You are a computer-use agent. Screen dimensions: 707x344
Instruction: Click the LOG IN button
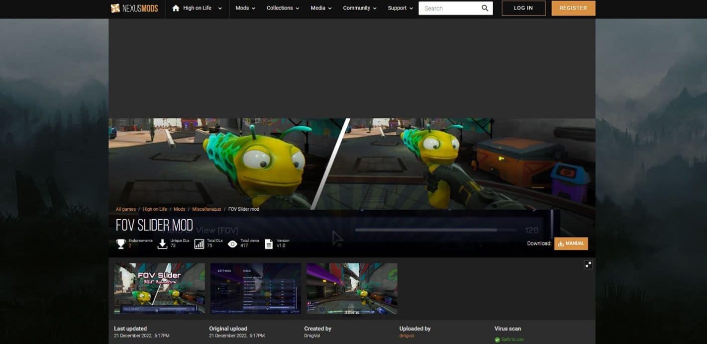(523, 8)
